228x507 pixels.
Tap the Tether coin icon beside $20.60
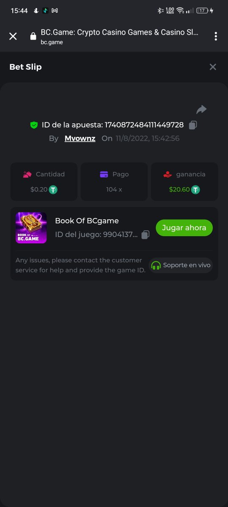(x=195, y=190)
